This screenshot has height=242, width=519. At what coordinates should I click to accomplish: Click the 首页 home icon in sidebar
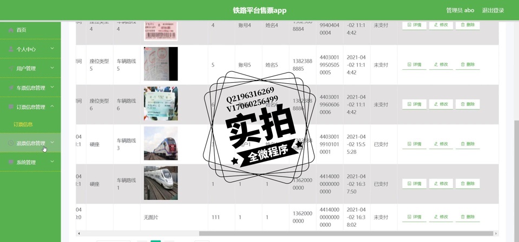(x=11, y=30)
